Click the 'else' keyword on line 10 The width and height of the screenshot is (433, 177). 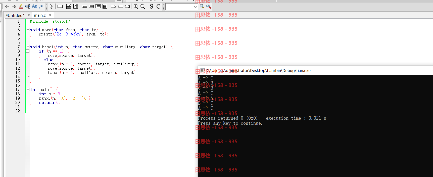point(48,60)
